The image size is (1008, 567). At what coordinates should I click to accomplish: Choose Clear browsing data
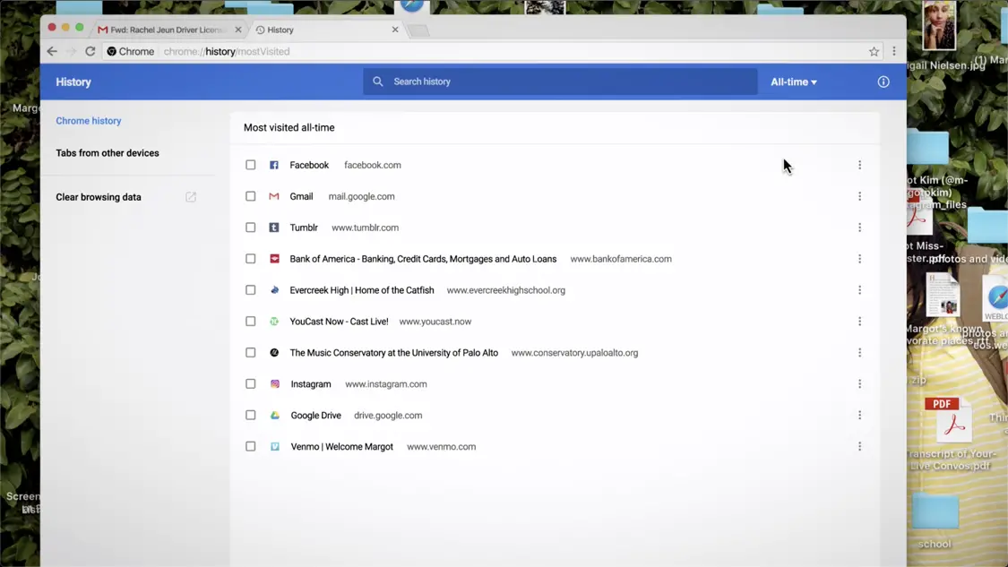[99, 197]
